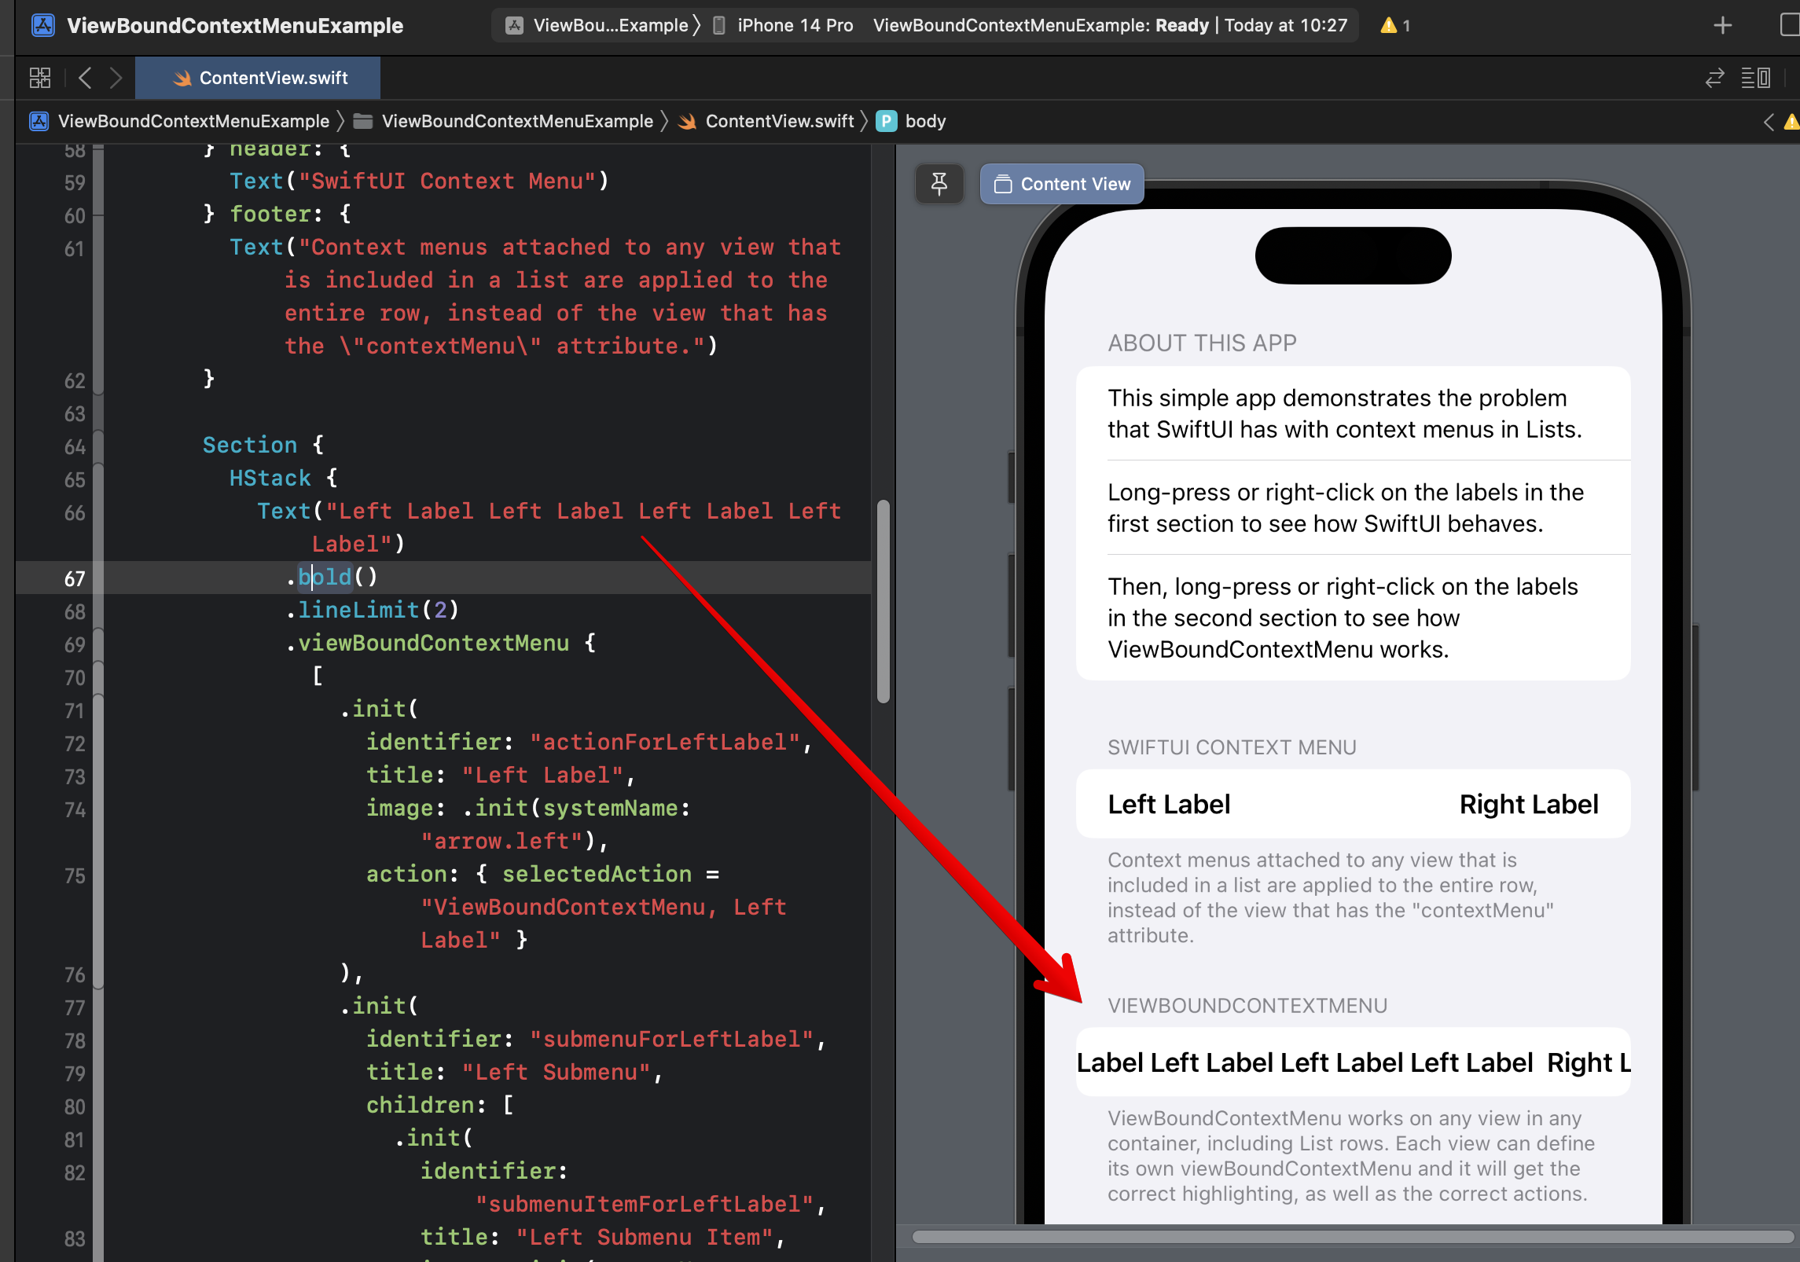Click the "Then, long-press or right-click" preview row

(1353, 618)
